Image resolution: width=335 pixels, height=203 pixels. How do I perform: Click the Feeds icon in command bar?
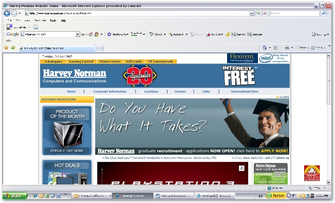(275, 48)
